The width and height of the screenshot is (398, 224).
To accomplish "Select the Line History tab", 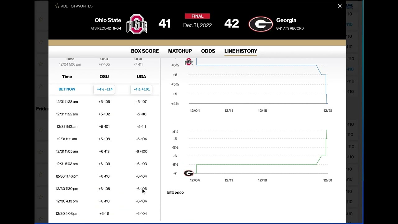I will (x=241, y=51).
